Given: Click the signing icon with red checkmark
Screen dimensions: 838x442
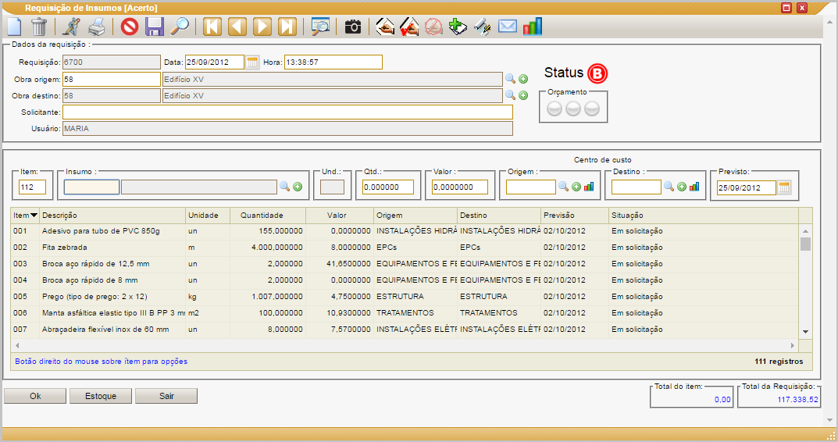Looking at the screenshot, I should pyautogui.click(x=409, y=27).
